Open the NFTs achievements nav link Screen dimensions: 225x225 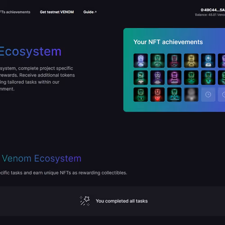(15, 12)
